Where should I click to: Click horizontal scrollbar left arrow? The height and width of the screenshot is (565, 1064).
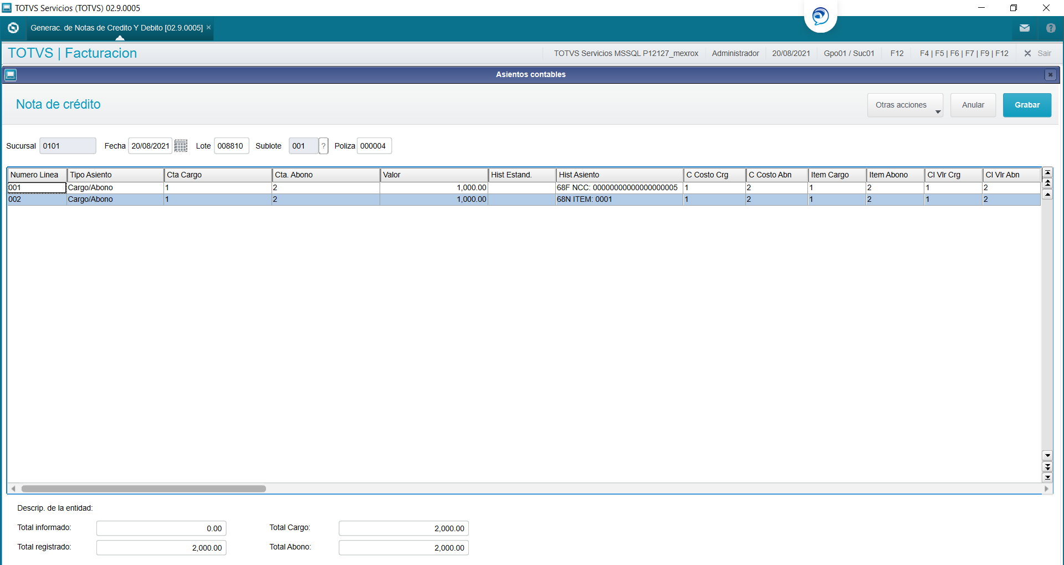point(13,488)
